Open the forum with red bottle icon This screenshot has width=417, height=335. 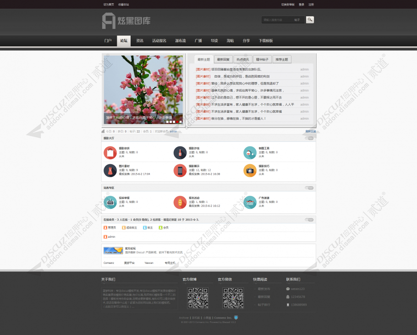180,153
